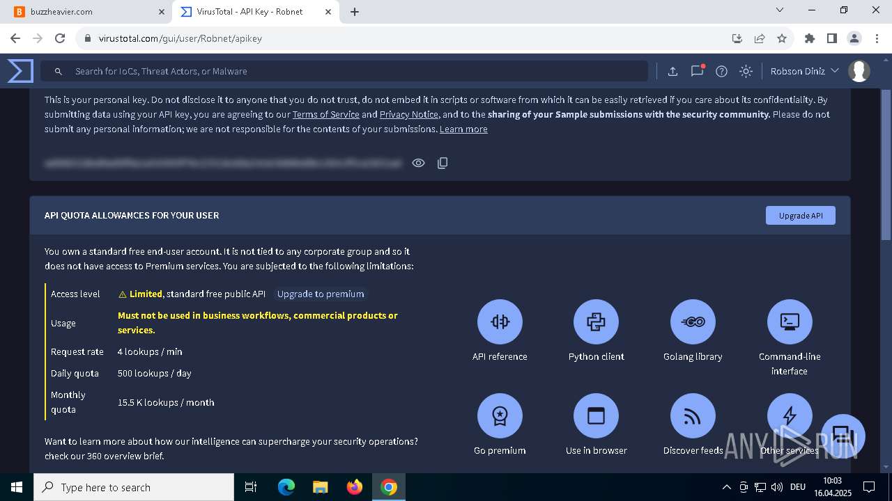
Task: Reload the current page
Action: (60, 38)
